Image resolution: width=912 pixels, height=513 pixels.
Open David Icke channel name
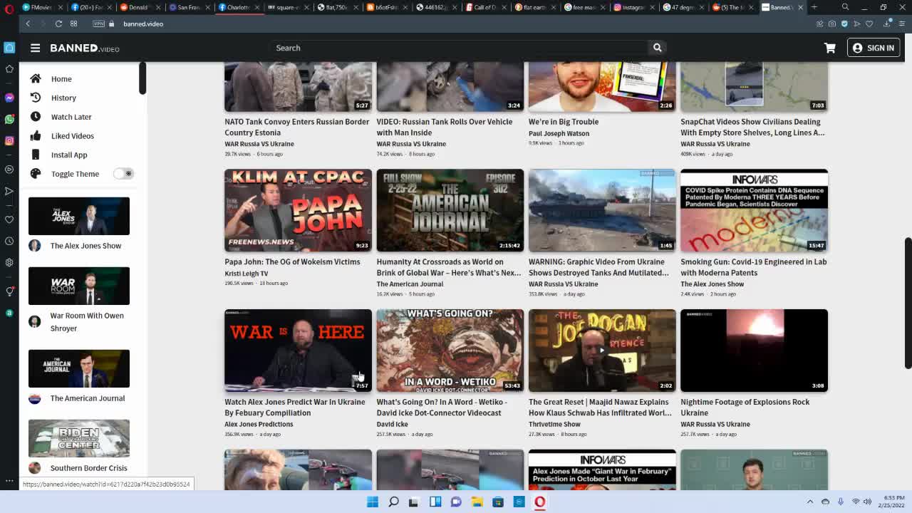tap(392, 425)
